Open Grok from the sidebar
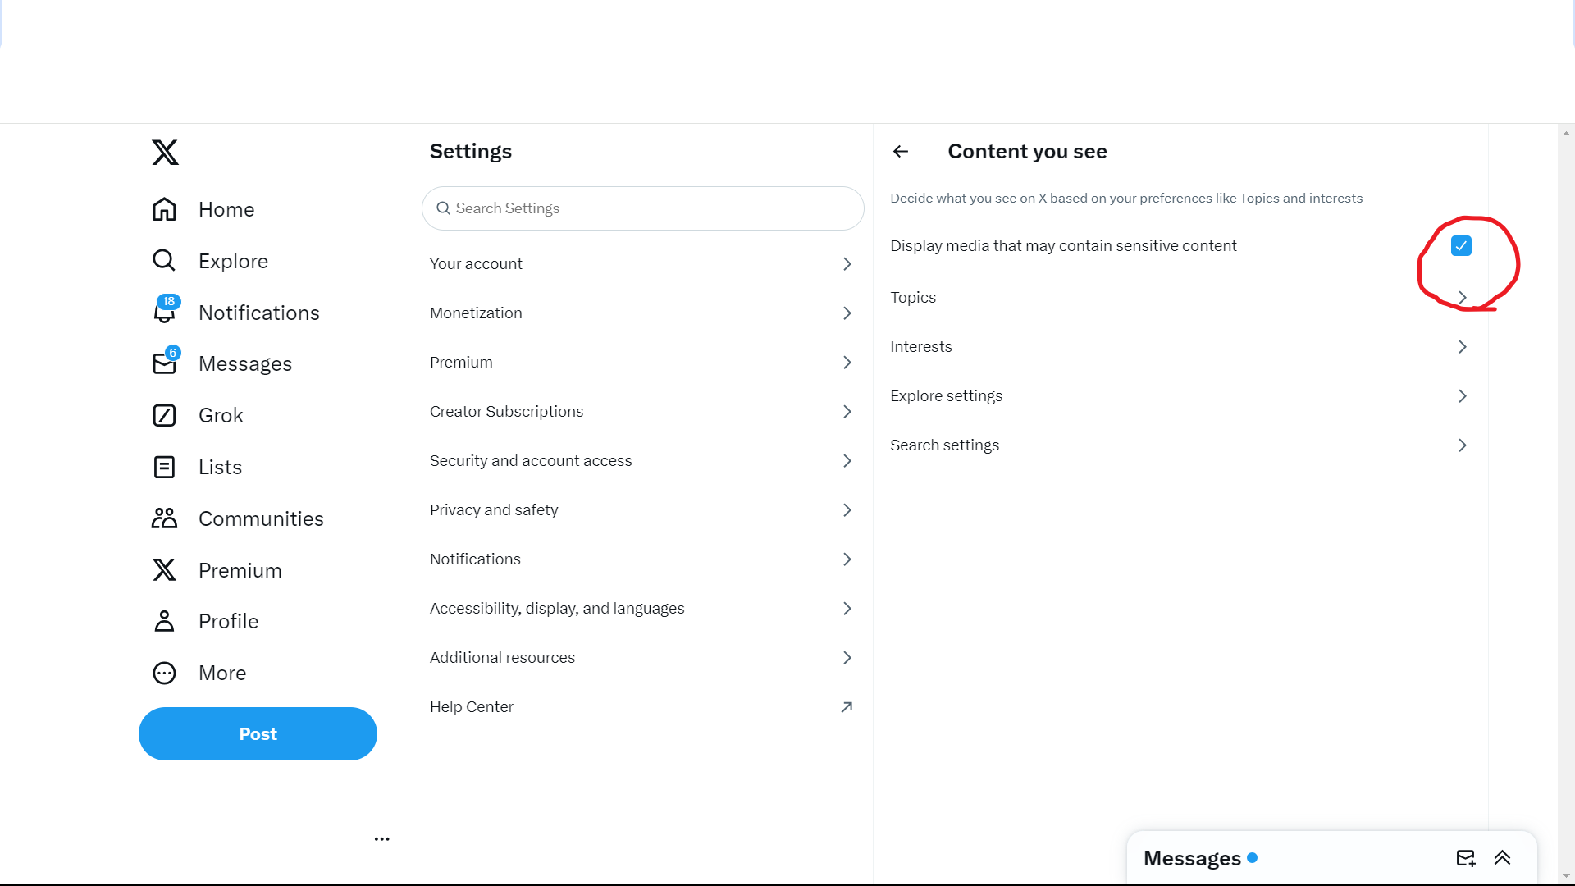Screen dimensions: 1575x886 tap(165, 415)
